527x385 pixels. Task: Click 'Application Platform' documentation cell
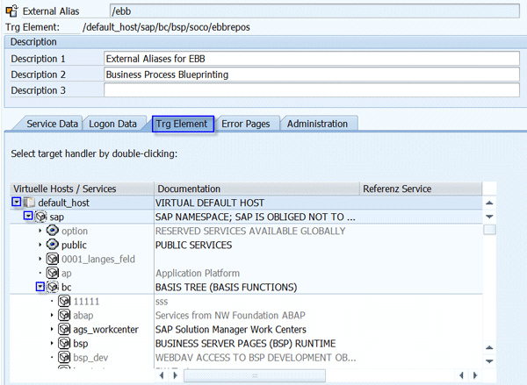pyautogui.click(x=198, y=274)
